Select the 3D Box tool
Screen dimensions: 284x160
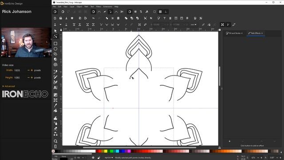pos(55,59)
